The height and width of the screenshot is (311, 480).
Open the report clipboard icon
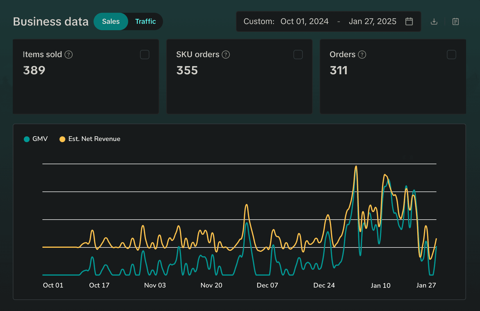[x=456, y=21]
